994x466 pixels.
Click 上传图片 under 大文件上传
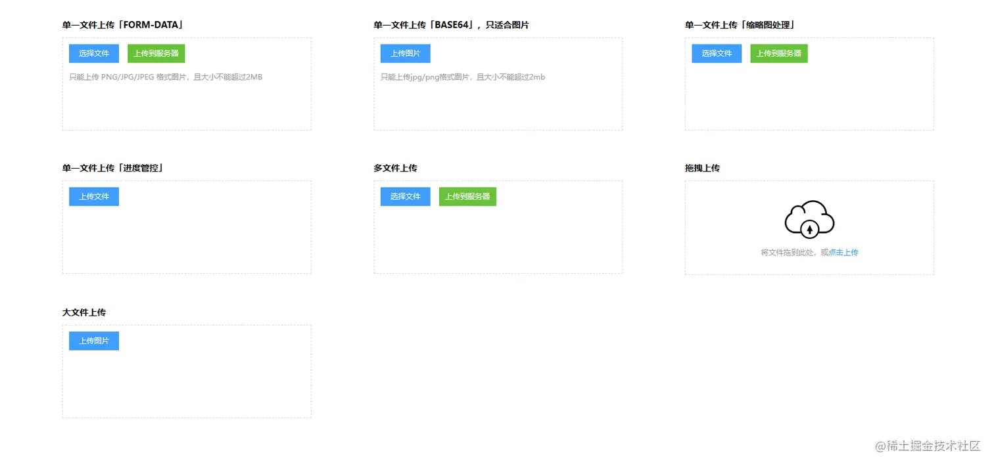pos(94,341)
